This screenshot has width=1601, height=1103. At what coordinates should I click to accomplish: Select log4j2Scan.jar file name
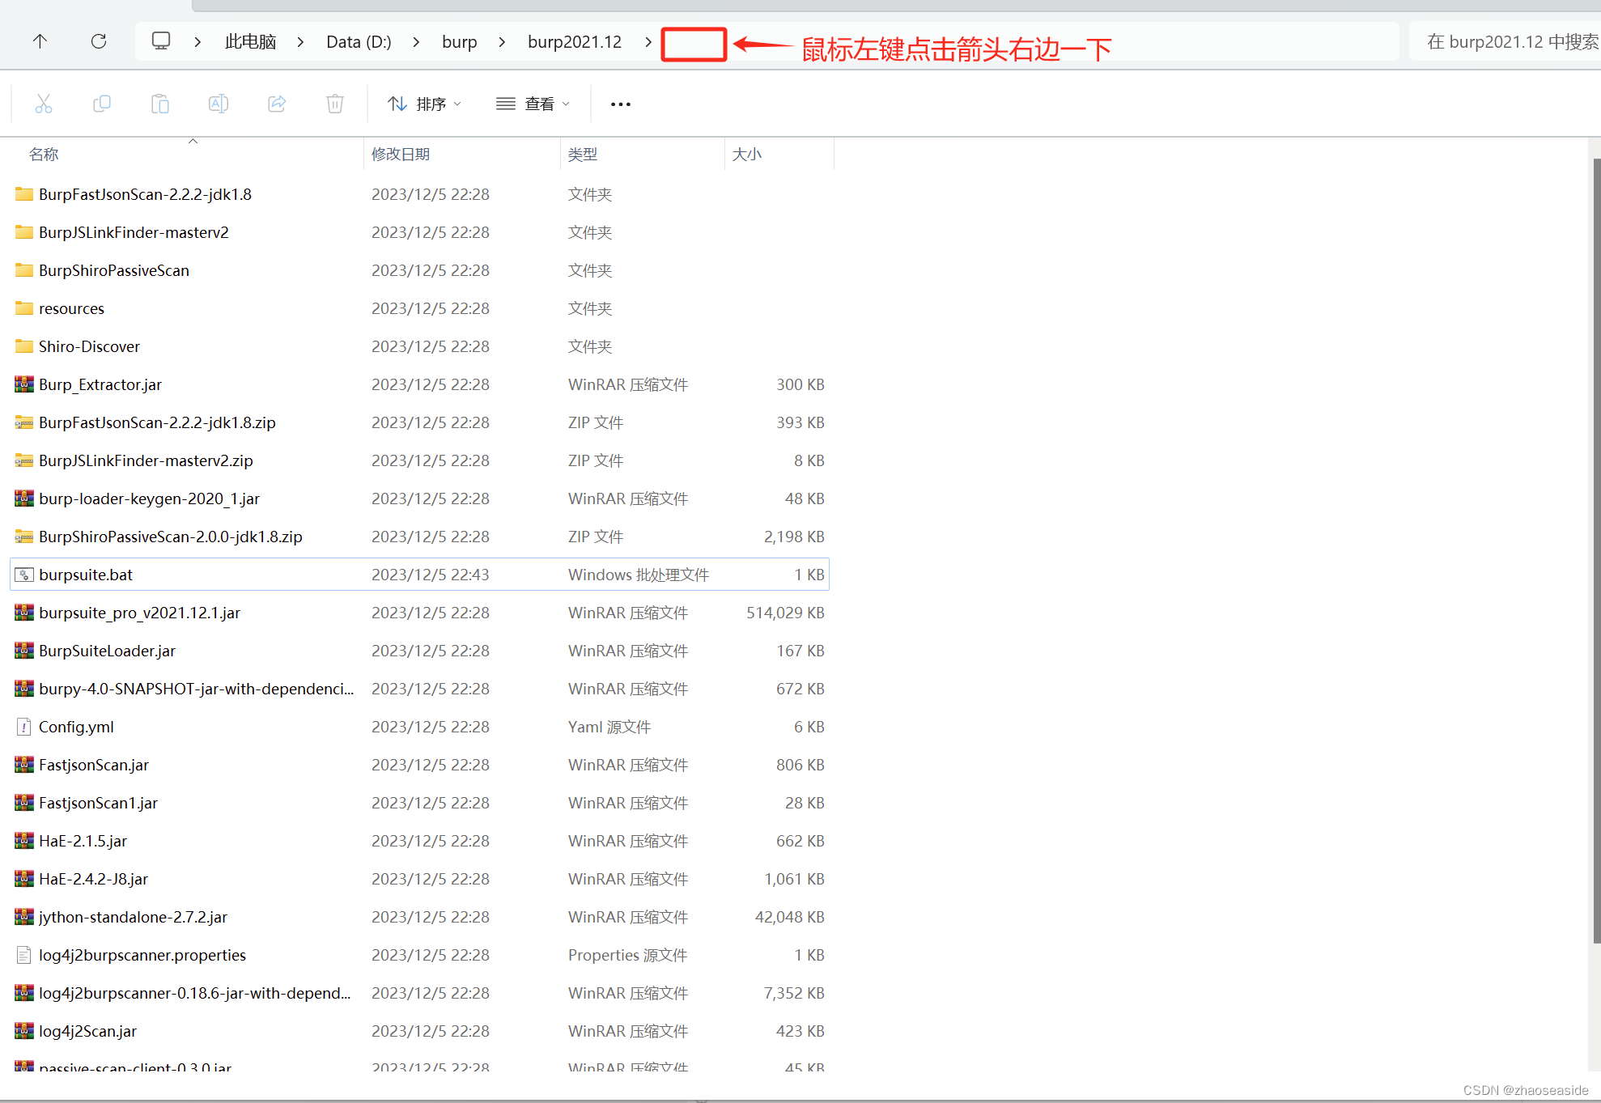[87, 1031]
